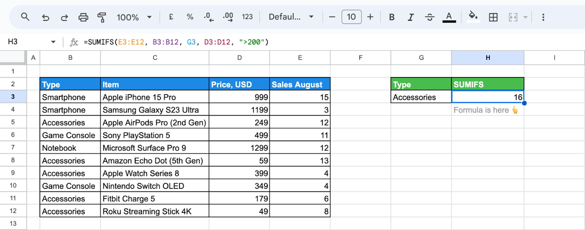Select row 3 header
585x230 pixels.
(13, 97)
